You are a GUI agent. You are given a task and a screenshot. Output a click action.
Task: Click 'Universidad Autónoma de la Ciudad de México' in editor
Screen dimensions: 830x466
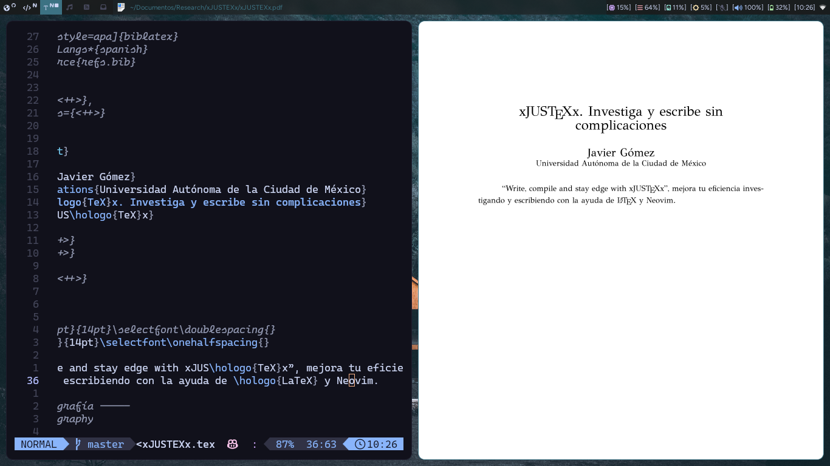(x=230, y=189)
